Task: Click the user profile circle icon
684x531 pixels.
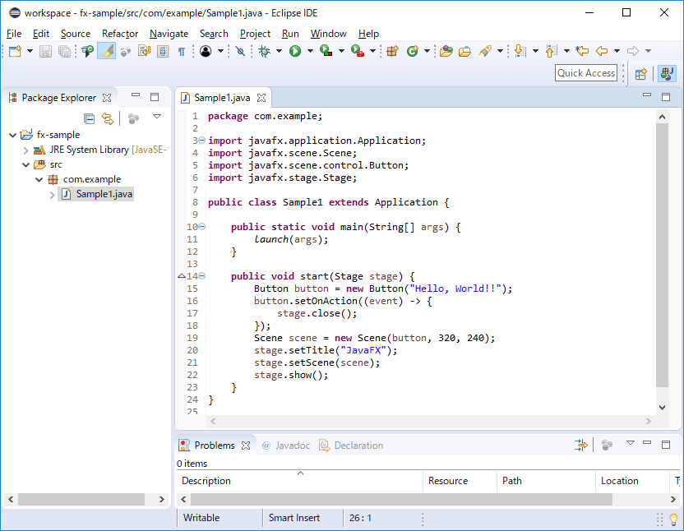Action: pyautogui.click(x=206, y=51)
